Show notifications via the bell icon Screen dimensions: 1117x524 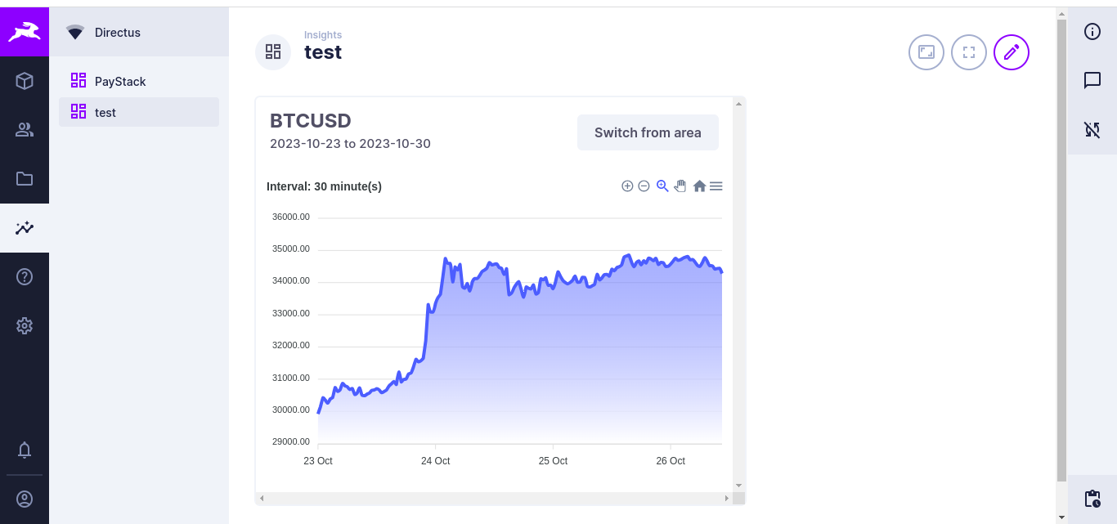tap(25, 450)
